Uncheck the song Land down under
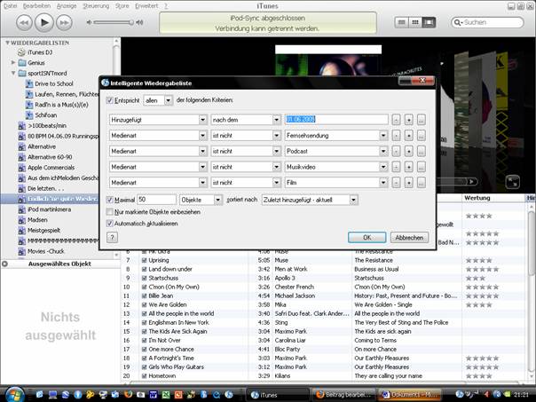This screenshot has width=536, height=402. click(x=145, y=270)
